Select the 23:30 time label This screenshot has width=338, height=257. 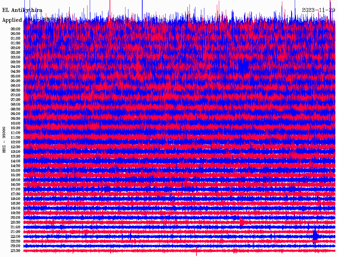coord(16,251)
